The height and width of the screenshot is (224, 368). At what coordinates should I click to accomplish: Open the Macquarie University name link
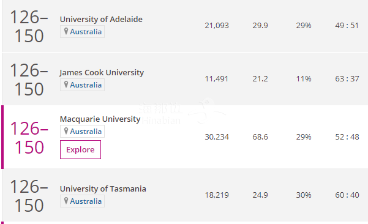click(100, 119)
